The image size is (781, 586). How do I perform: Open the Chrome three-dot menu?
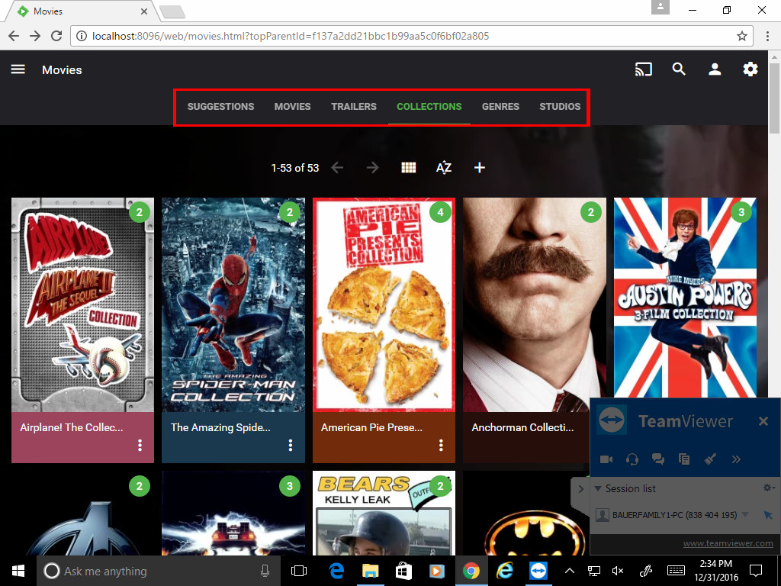point(767,36)
